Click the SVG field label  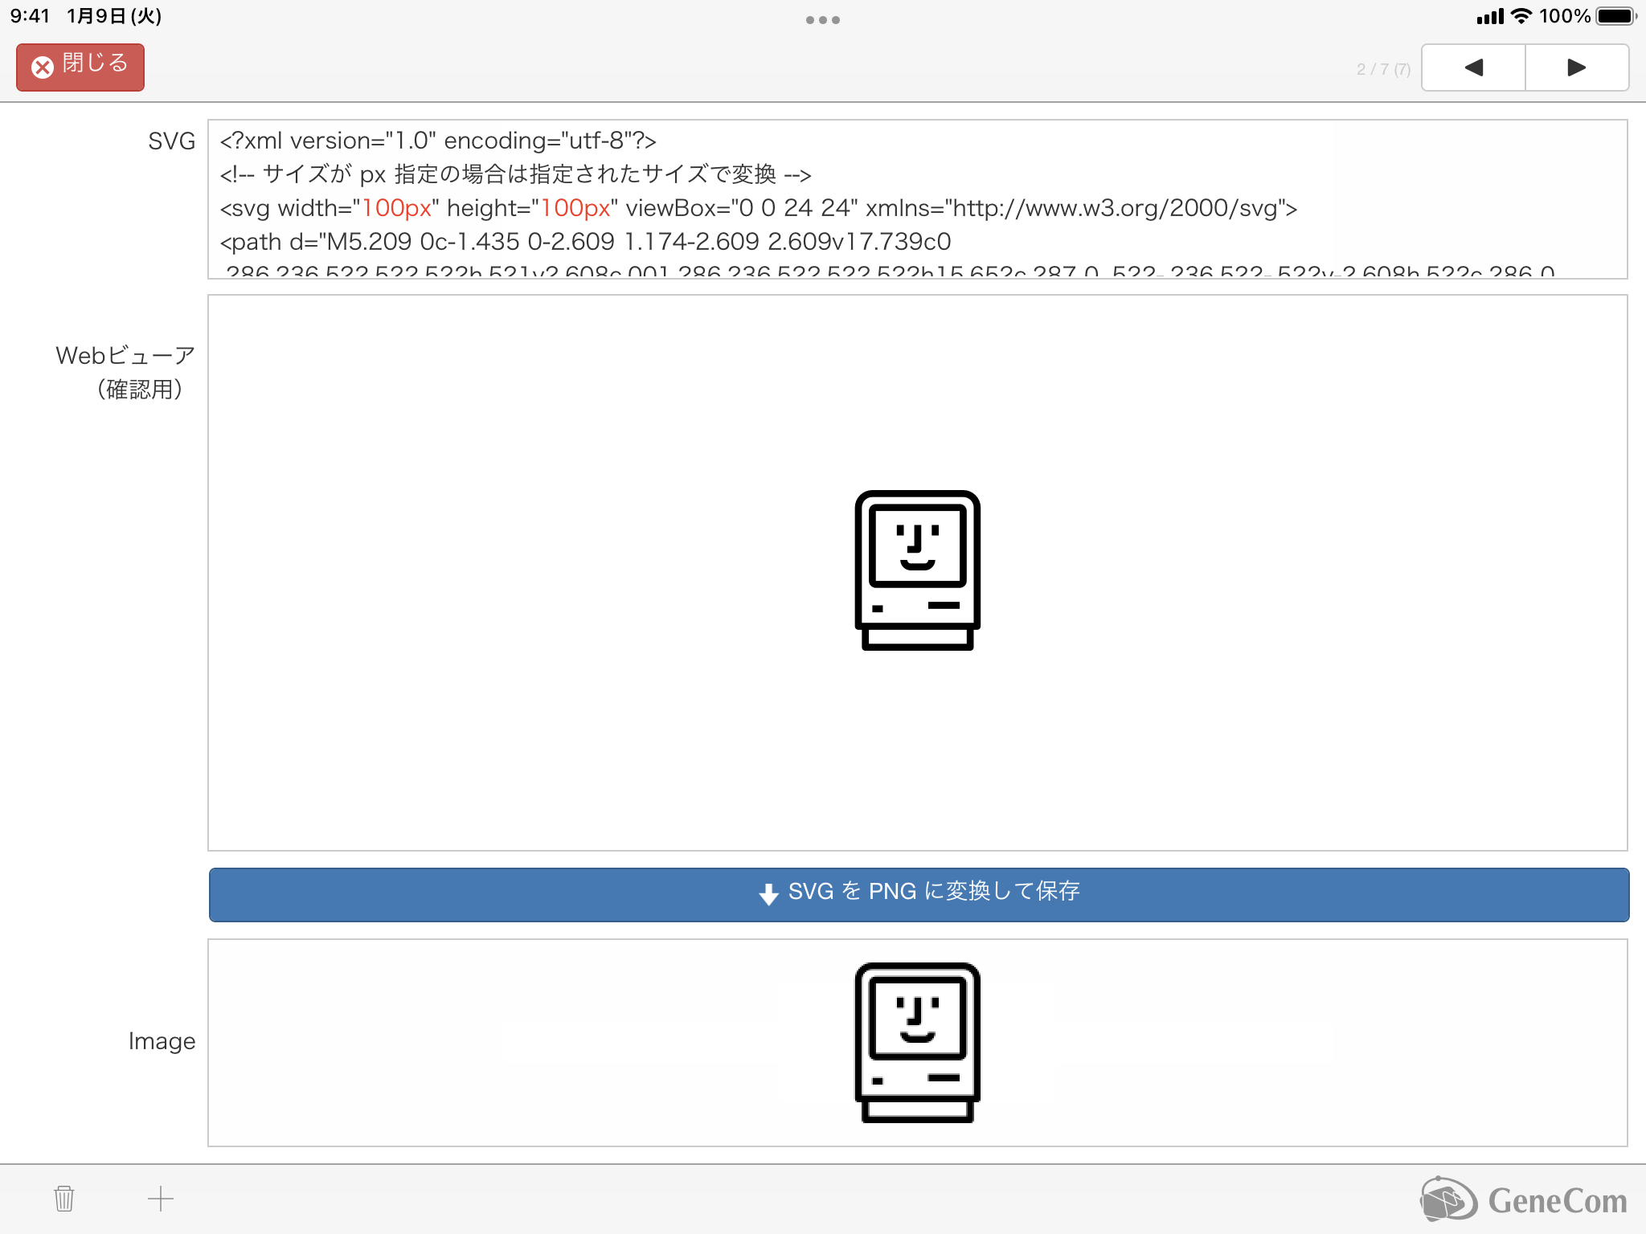171,141
